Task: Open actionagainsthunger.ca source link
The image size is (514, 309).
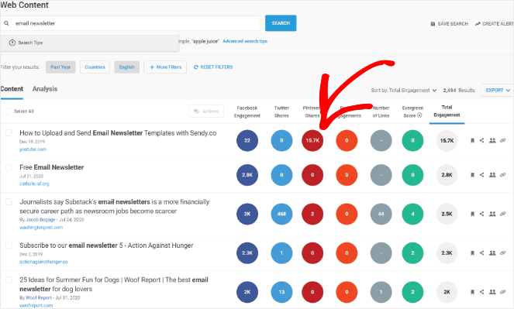Action: click(x=43, y=262)
